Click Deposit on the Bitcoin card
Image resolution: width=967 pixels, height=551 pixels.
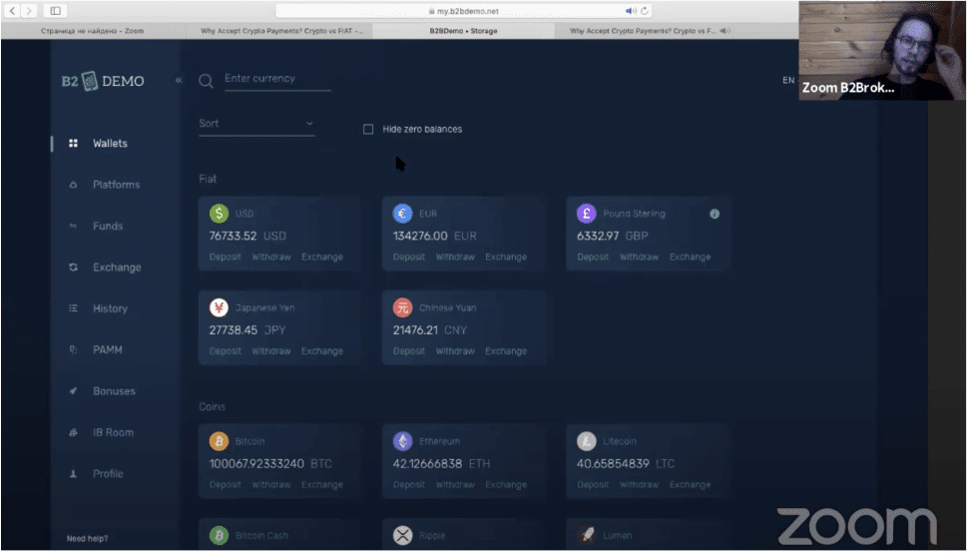pyautogui.click(x=226, y=485)
